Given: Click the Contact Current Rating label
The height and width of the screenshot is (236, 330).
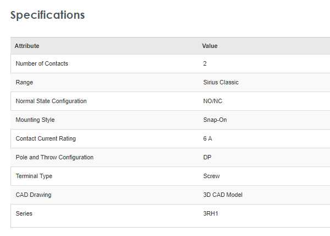Looking at the screenshot, I should tap(46, 138).
